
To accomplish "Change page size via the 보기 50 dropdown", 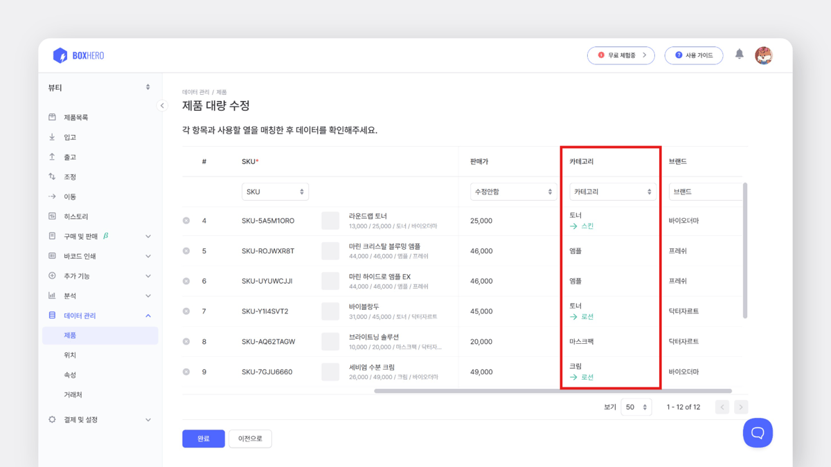I will (636, 407).
